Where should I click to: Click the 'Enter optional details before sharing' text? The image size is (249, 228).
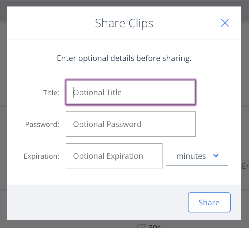click(x=124, y=58)
